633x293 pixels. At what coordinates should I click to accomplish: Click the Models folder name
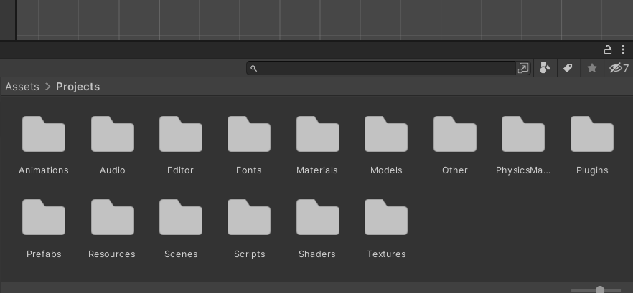(386, 170)
